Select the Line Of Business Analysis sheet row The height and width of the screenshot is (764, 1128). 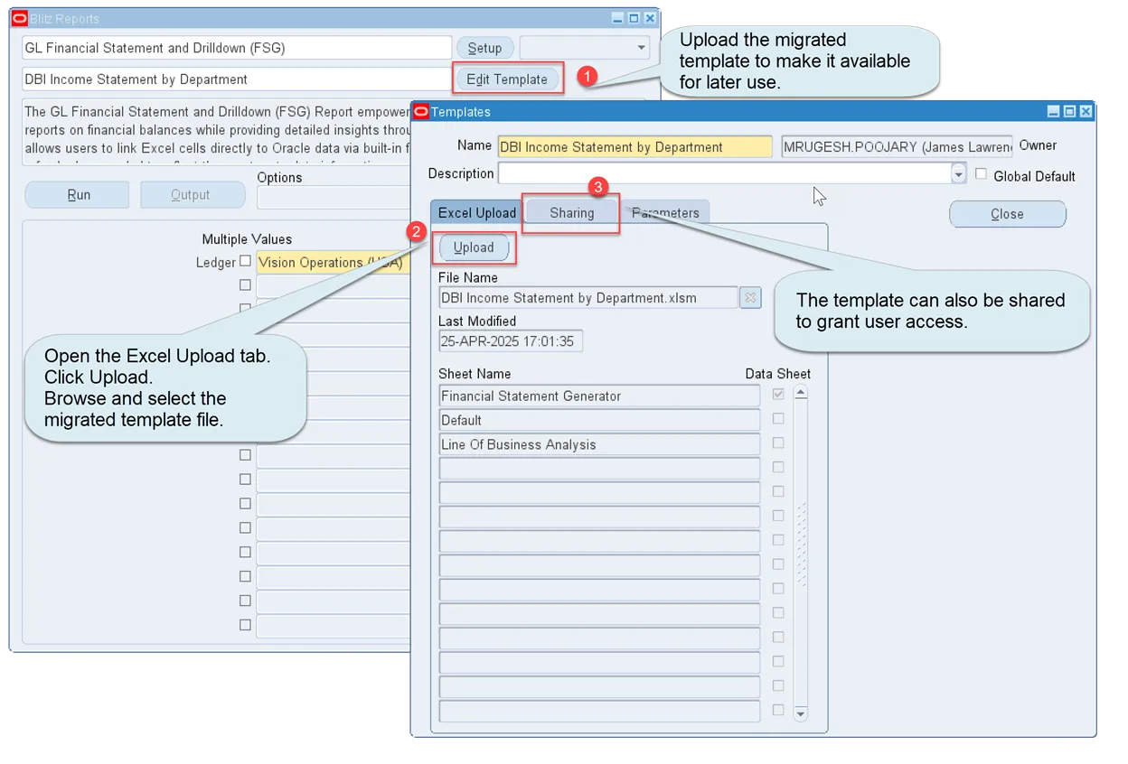(599, 445)
